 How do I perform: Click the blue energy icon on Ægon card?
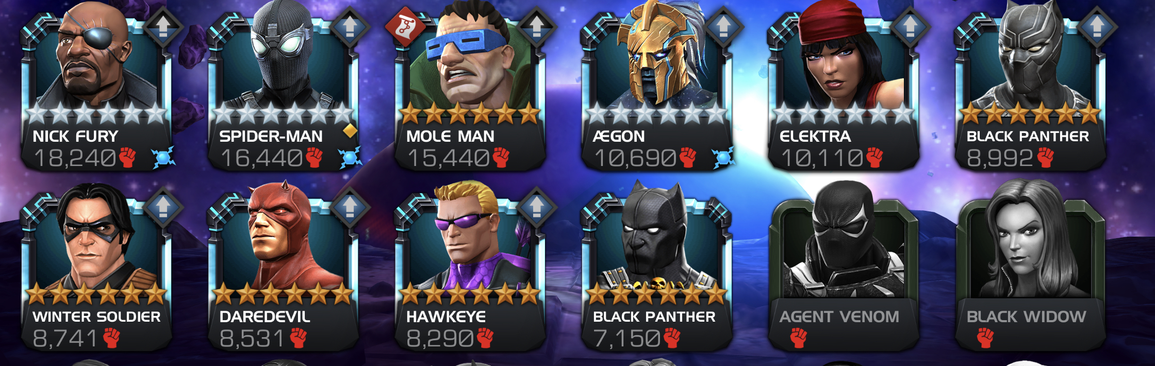[723, 158]
